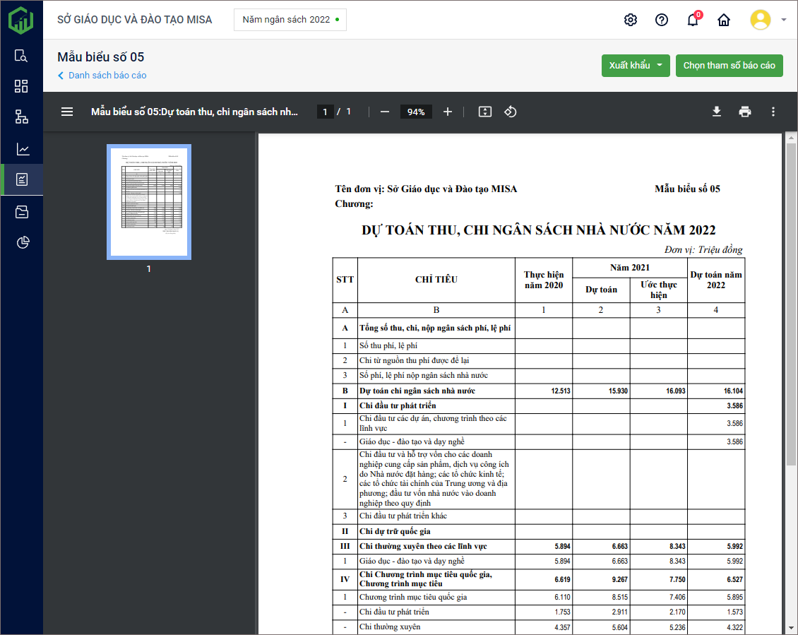
Task: Click the fit to page icon
Action: tap(484, 112)
